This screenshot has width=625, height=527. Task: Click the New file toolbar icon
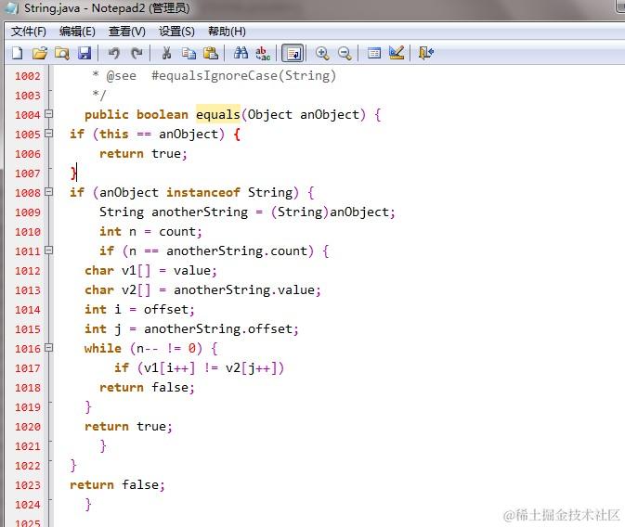17,53
